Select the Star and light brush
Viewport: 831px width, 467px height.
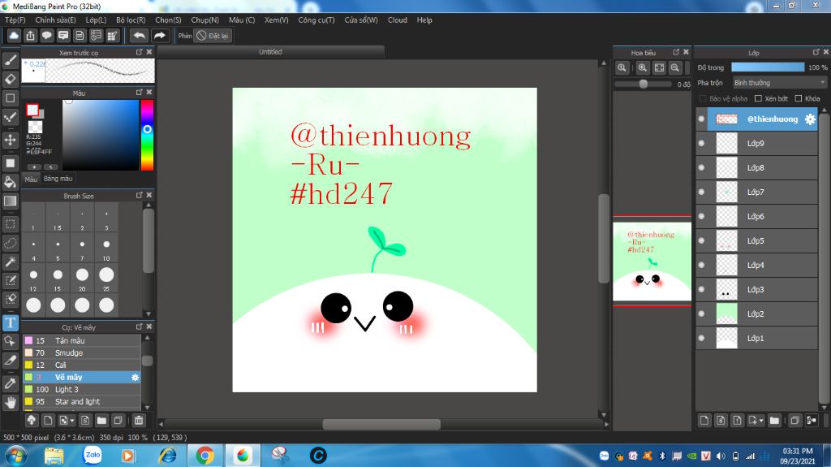[82, 402]
